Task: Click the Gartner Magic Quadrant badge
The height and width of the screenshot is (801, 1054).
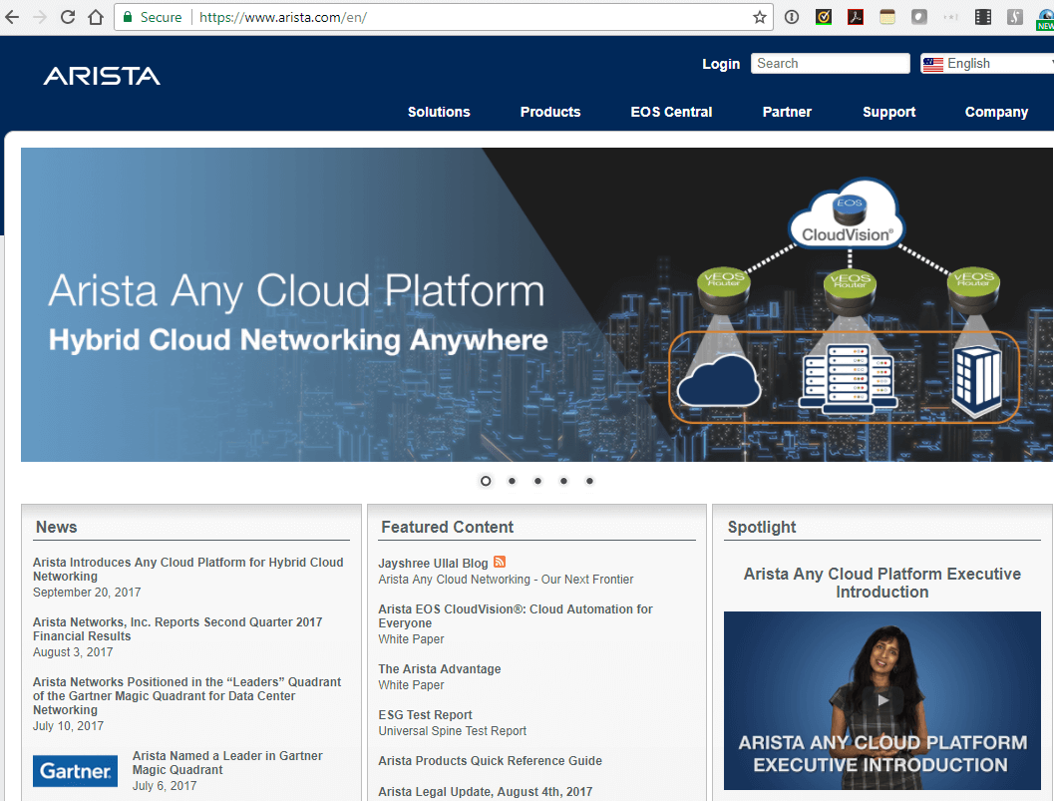Action: pyautogui.click(x=75, y=770)
